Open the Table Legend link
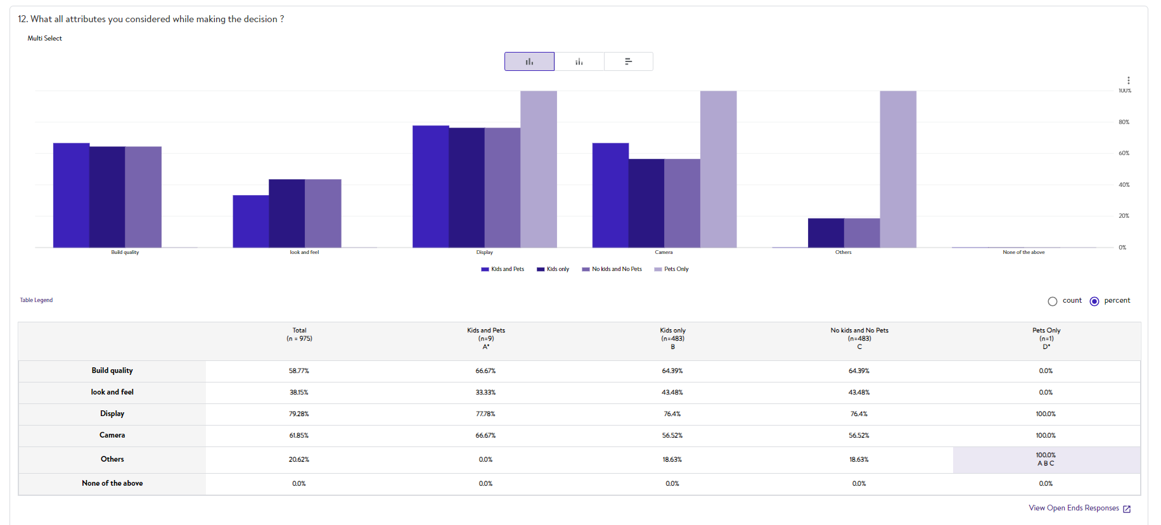The image size is (1161, 525). pos(36,300)
